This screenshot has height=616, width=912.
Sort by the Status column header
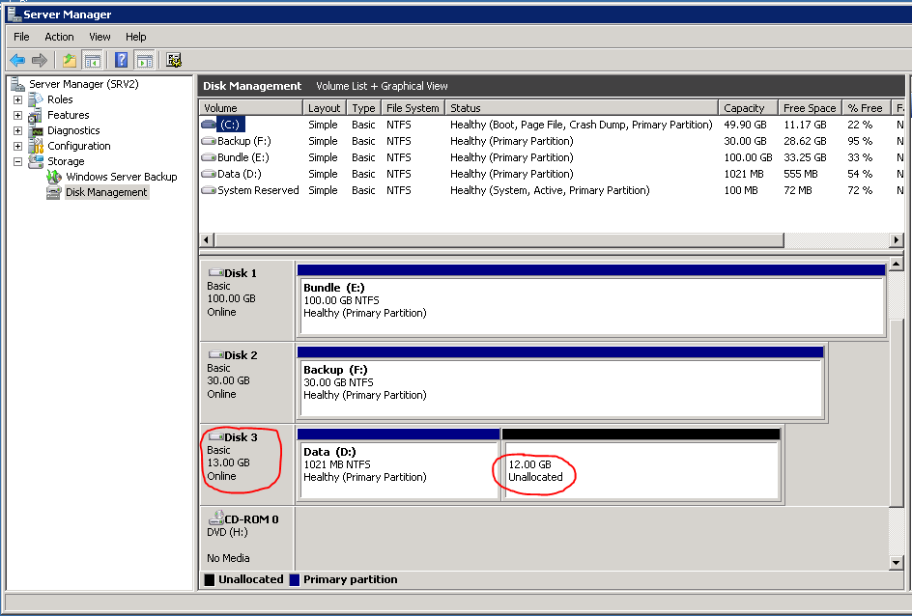582,108
